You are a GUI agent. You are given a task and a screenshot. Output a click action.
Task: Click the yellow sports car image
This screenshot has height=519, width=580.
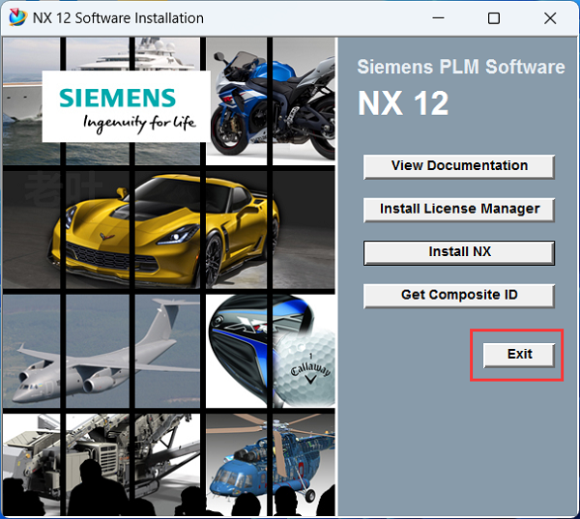[169, 226]
